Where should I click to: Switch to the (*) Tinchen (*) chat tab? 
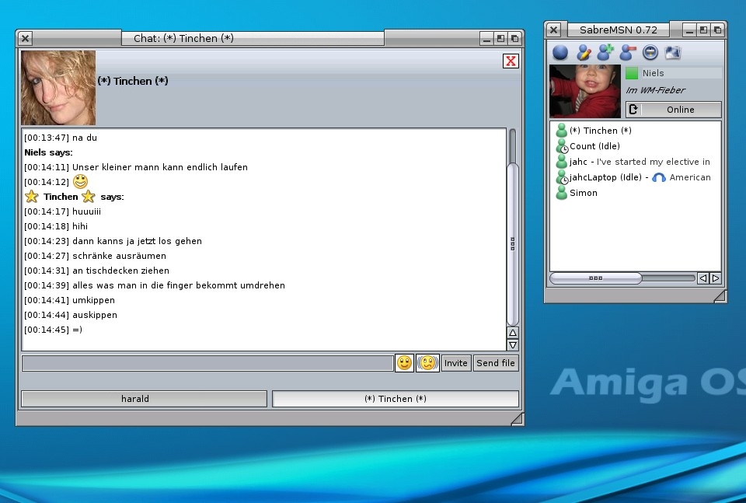point(396,399)
